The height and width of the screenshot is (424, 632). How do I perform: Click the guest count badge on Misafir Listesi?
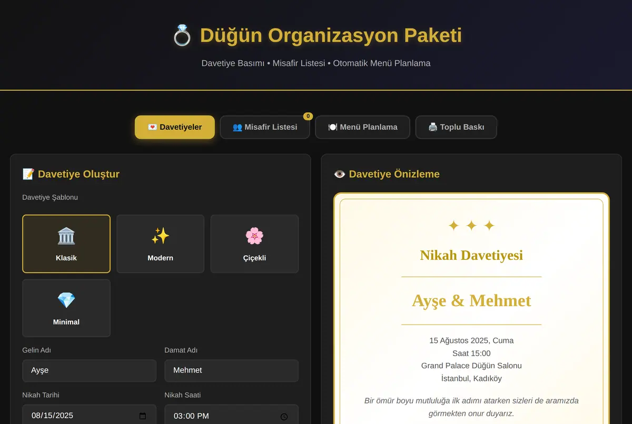pyautogui.click(x=308, y=116)
